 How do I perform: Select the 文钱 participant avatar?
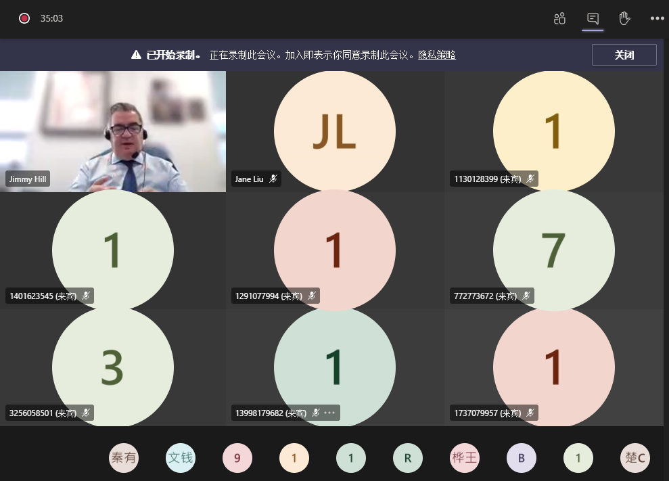tap(181, 458)
